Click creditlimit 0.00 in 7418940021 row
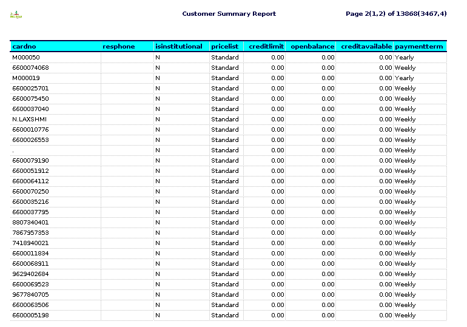This screenshot has width=467, height=327. pyautogui.click(x=278, y=243)
